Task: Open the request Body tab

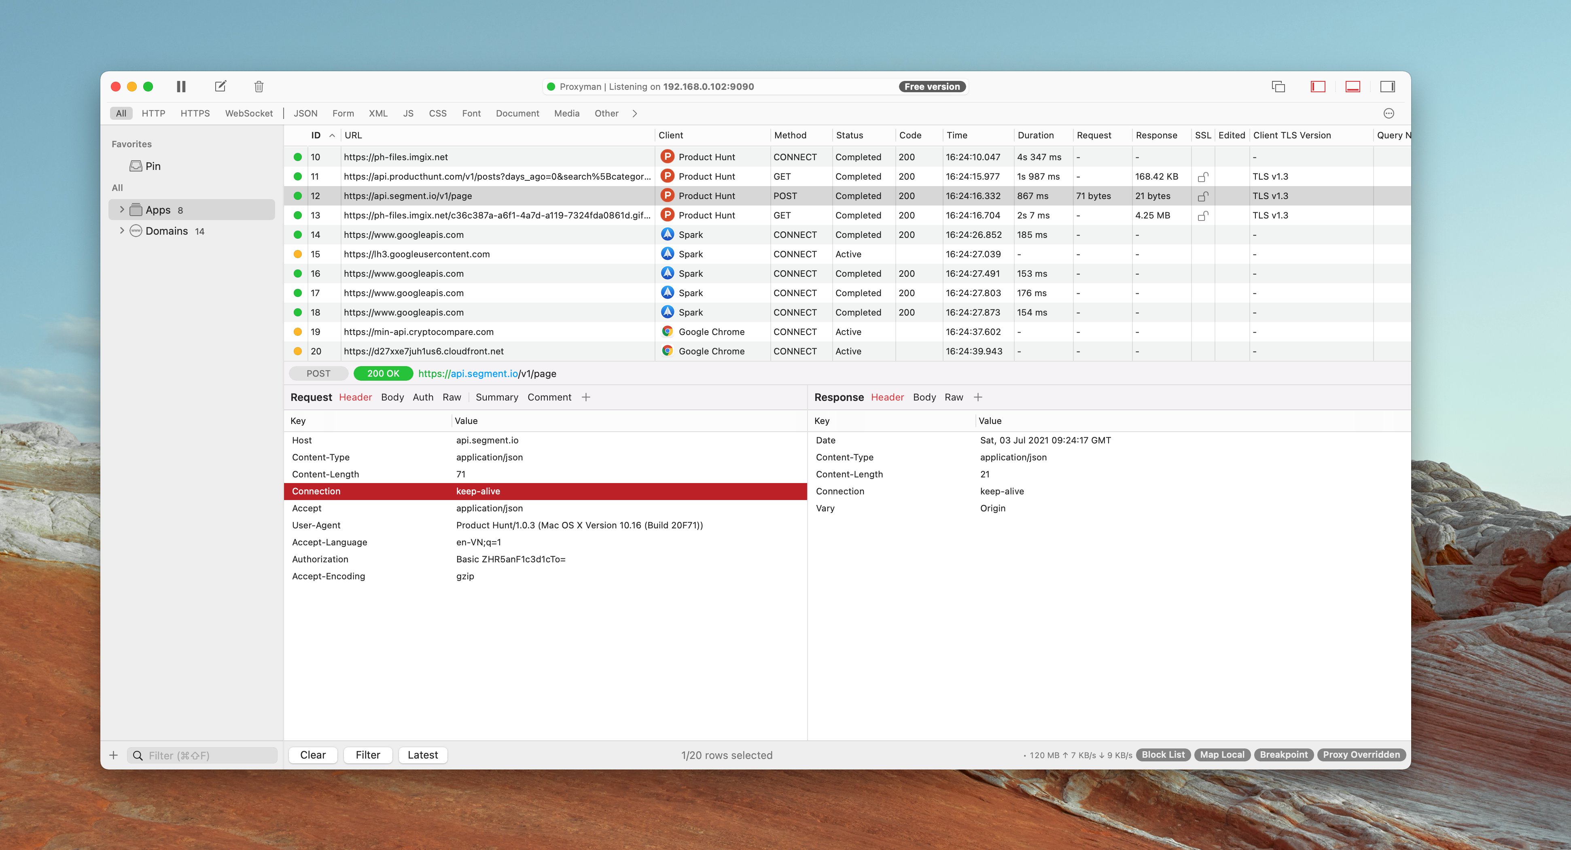Action: 392,397
